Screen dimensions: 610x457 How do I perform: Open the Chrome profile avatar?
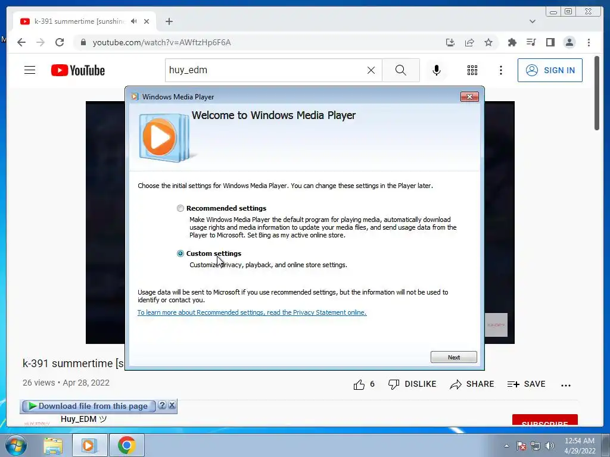pyautogui.click(x=569, y=42)
